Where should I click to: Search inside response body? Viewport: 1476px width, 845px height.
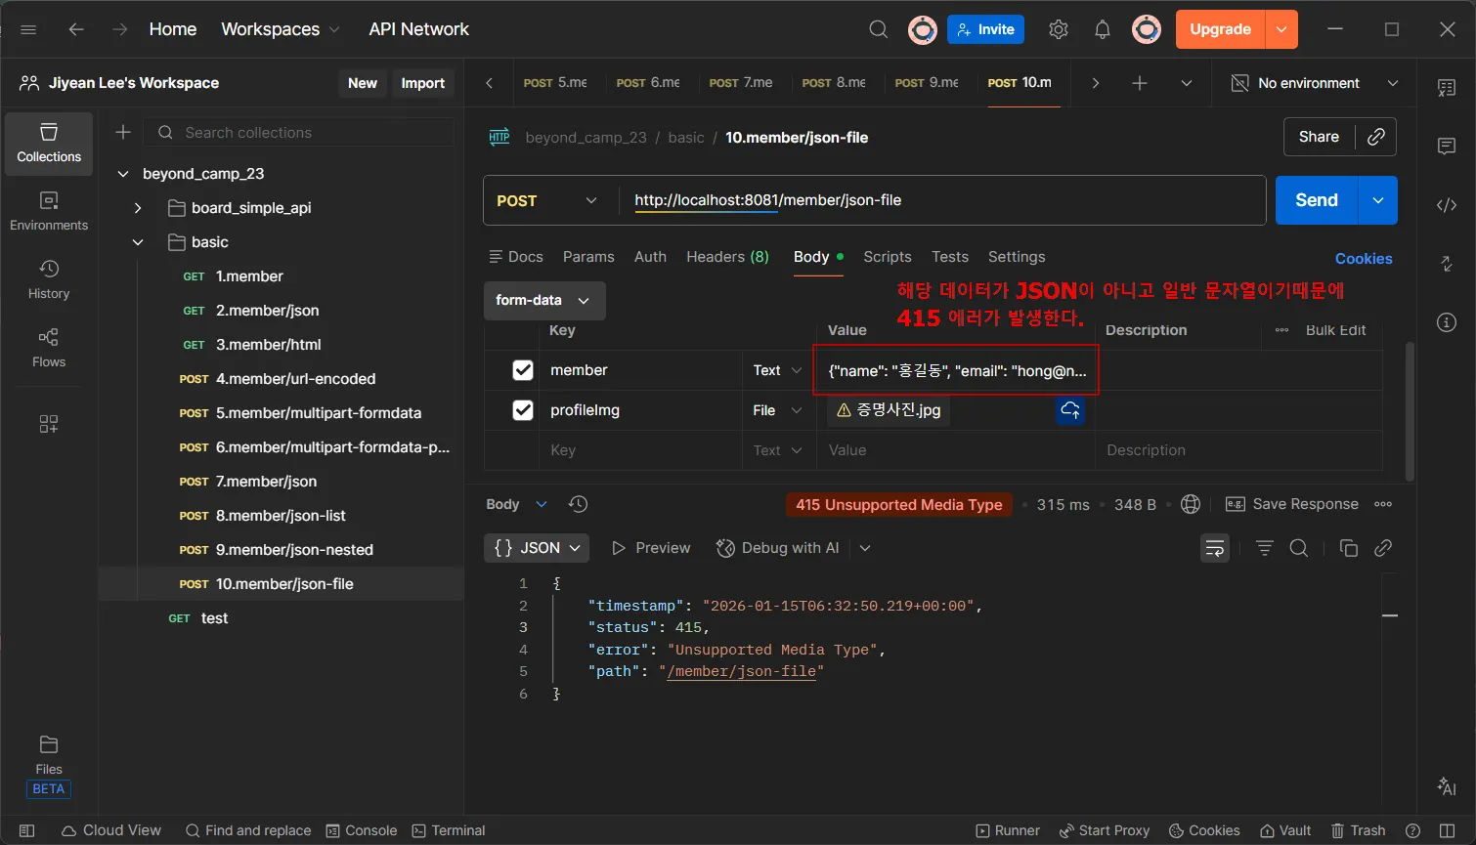point(1299,548)
